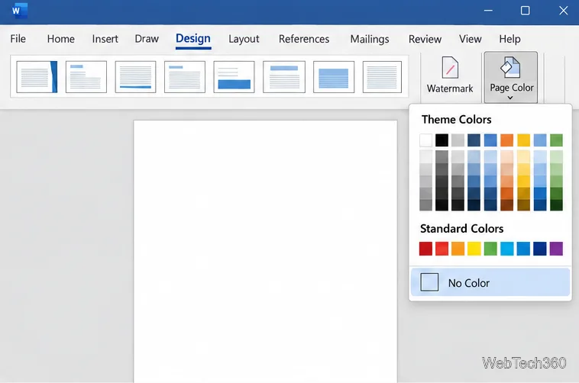Pick dark navy theme color swatch
This screenshot has width=579, height=383.
point(474,140)
